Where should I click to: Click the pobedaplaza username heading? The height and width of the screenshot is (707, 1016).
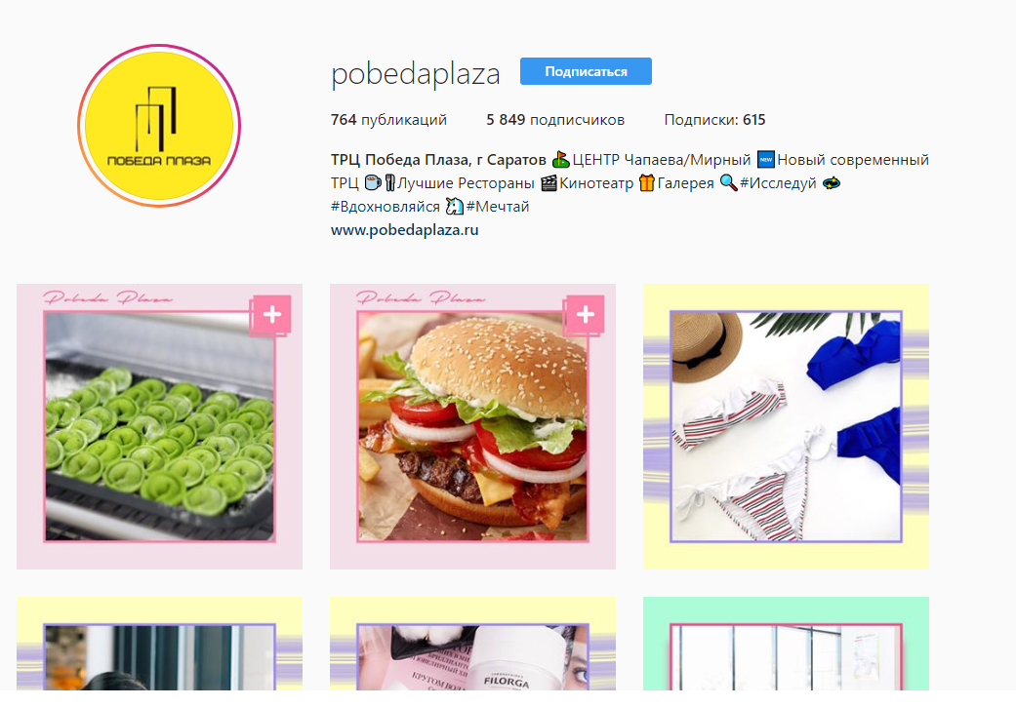click(x=416, y=74)
